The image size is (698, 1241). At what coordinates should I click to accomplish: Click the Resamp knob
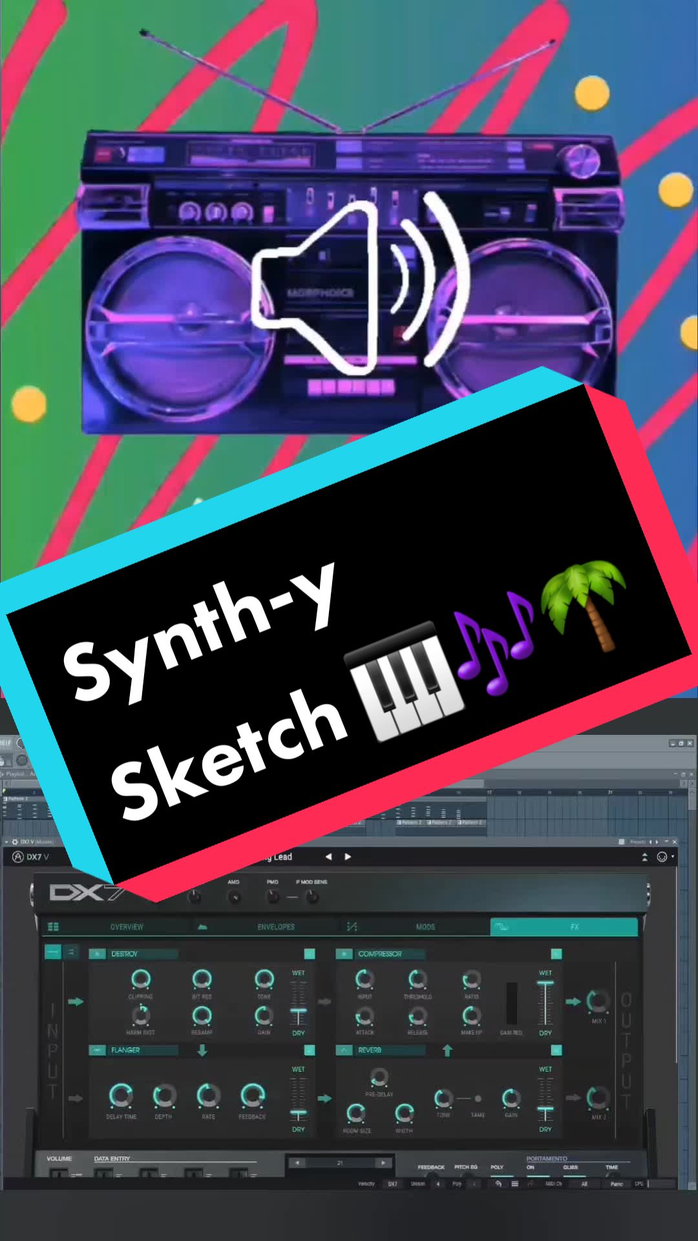[202, 1015]
